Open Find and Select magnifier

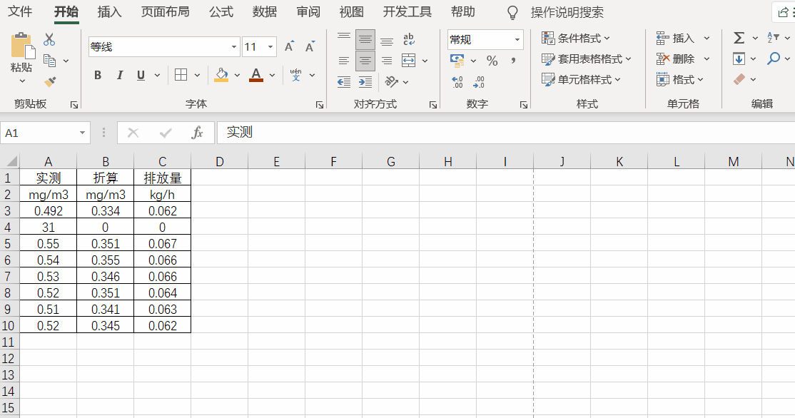click(x=773, y=58)
